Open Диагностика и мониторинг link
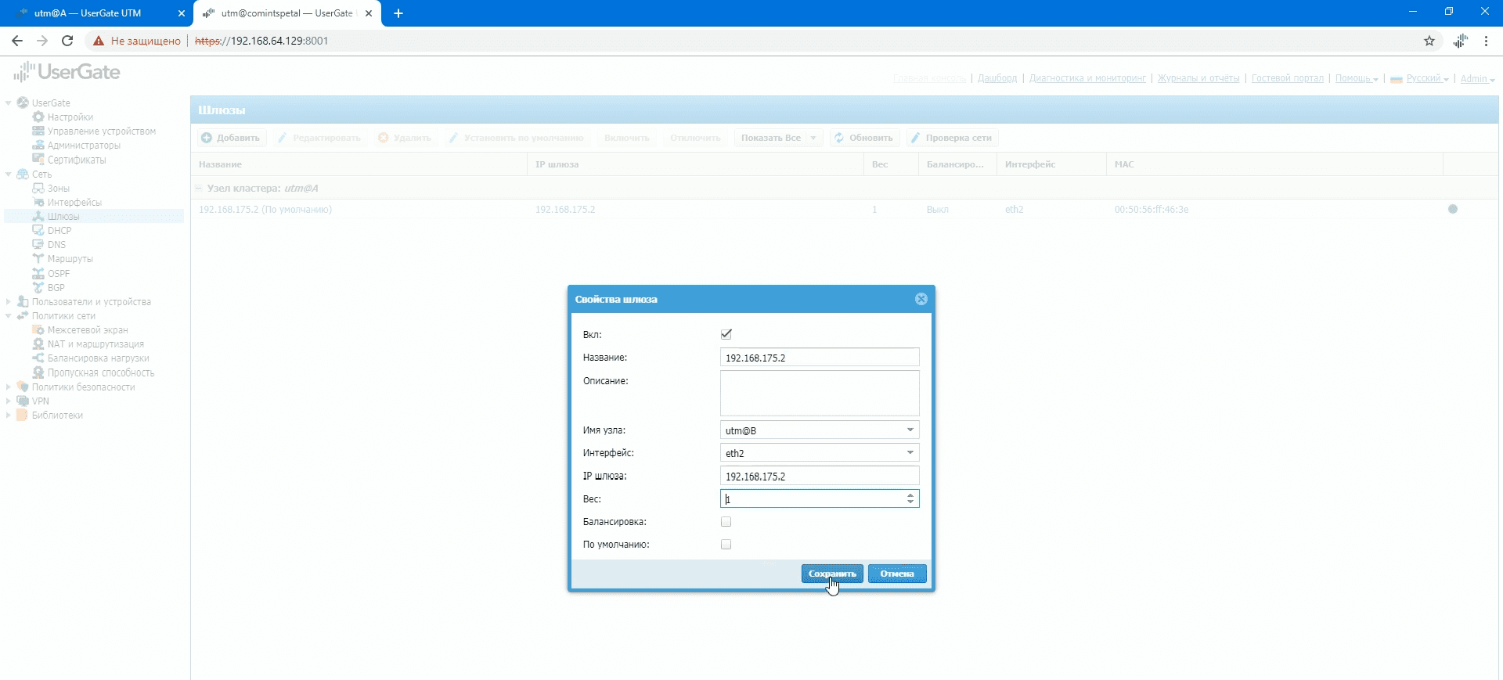The image size is (1503, 680). click(x=1087, y=78)
